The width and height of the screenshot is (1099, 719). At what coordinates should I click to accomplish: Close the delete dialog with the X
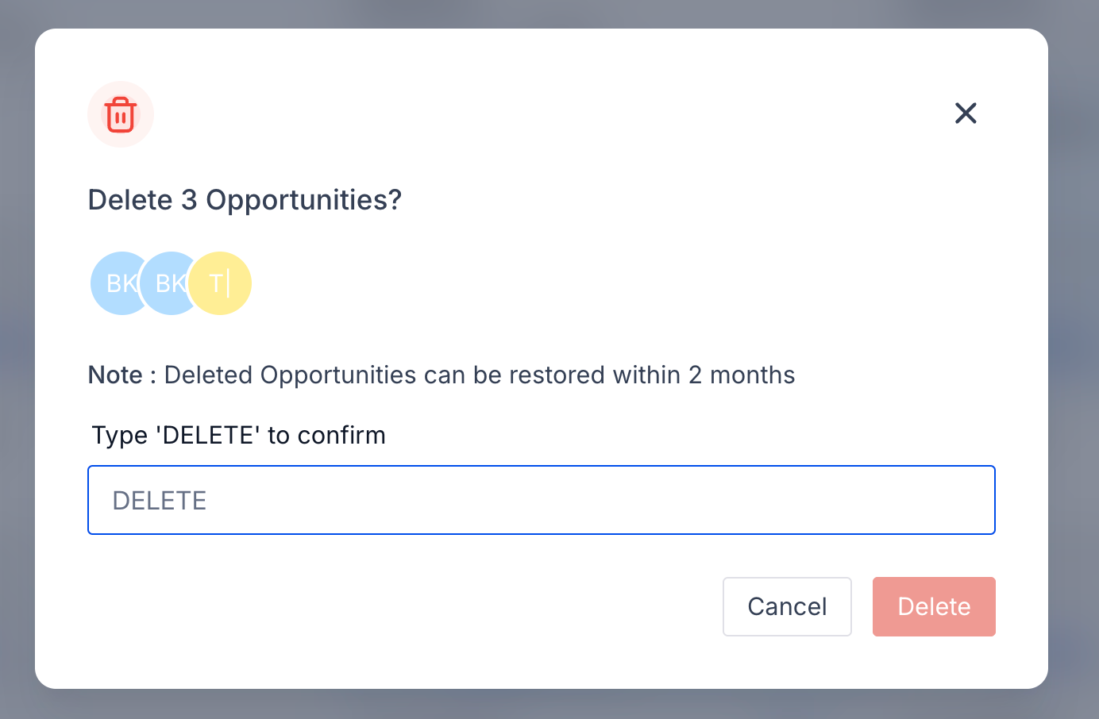coord(966,113)
